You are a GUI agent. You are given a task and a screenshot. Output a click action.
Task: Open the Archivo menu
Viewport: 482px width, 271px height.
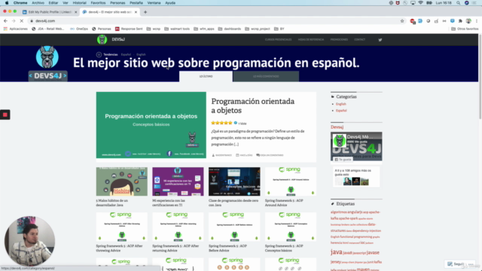pos(38,3)
